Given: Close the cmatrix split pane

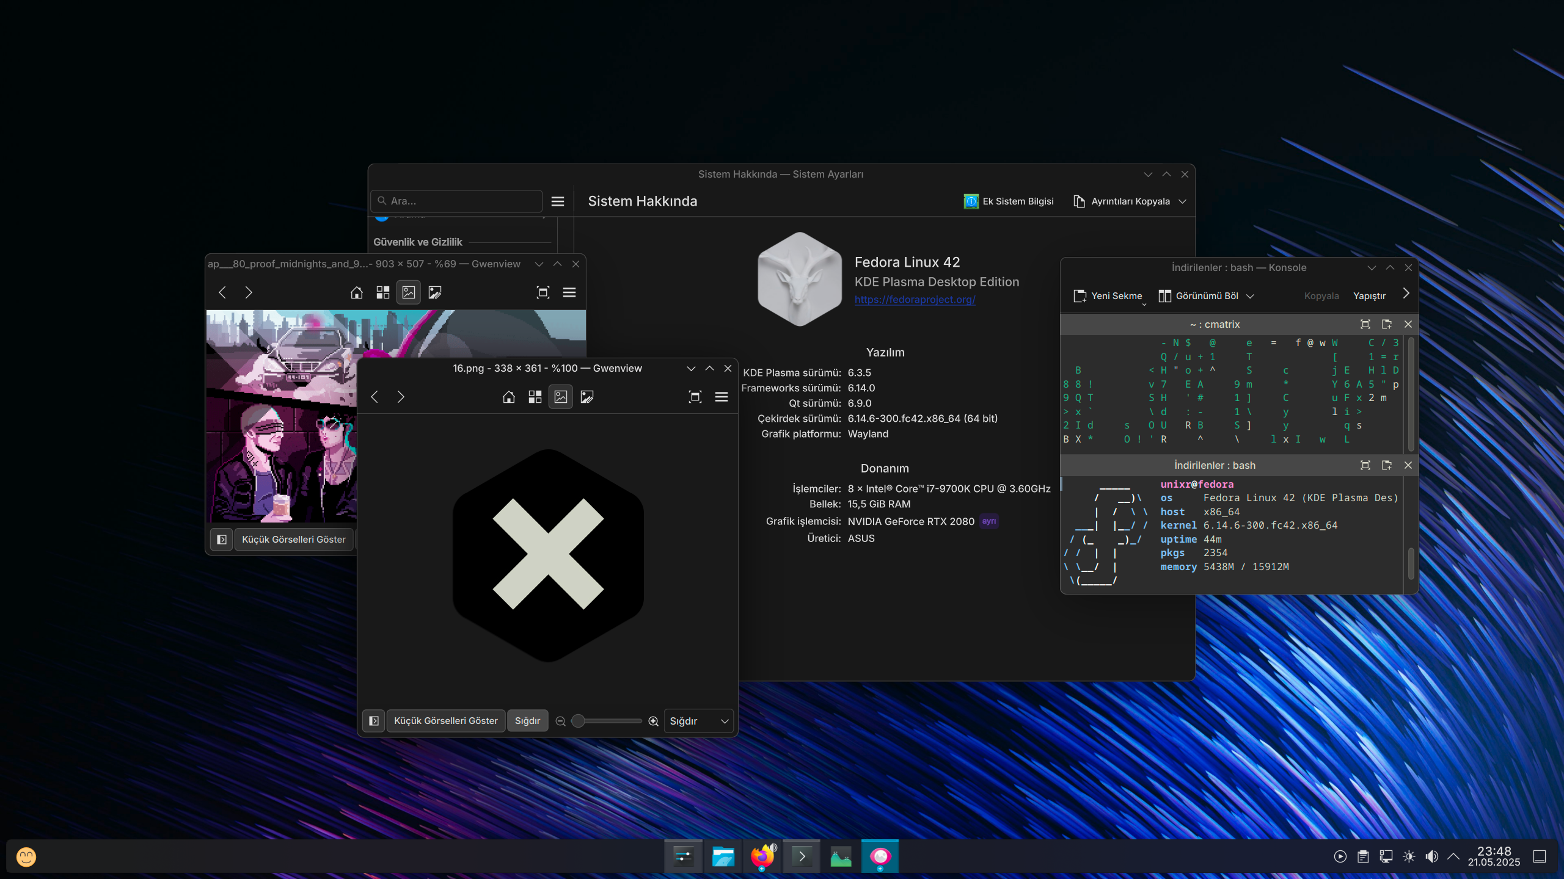Looking at the screenshot, I should click(x=1408, y=325).
